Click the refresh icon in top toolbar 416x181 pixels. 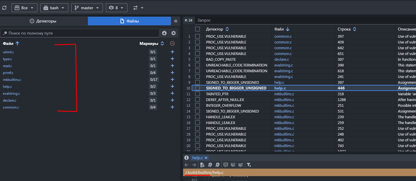coord(4,8)
